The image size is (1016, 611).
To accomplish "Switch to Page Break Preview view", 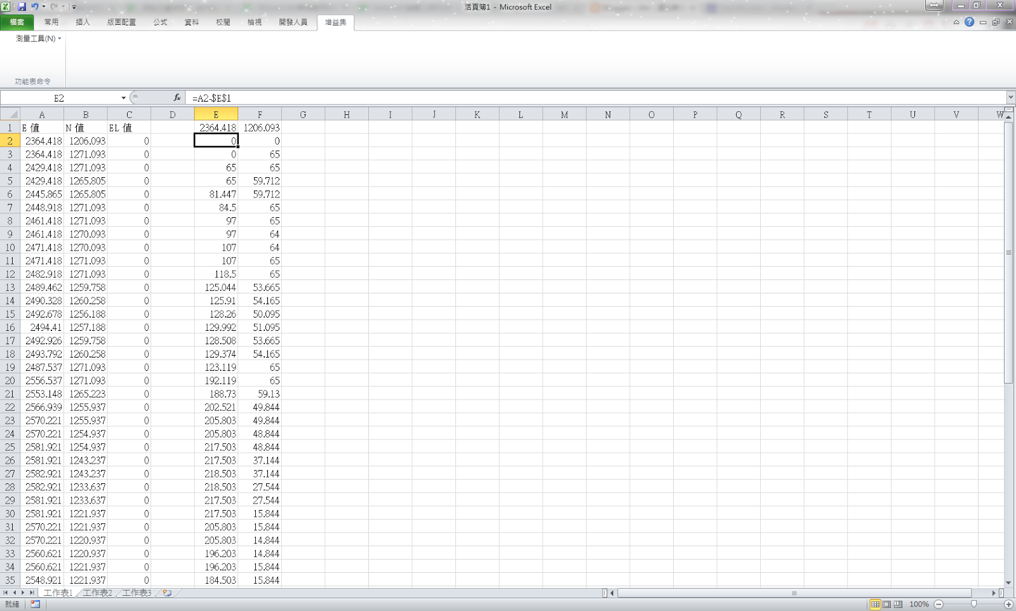I will click(x=898, y=604).
